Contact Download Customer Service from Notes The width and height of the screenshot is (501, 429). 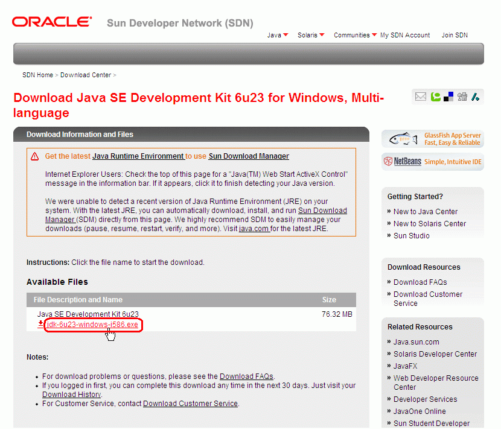coord(190,404)
